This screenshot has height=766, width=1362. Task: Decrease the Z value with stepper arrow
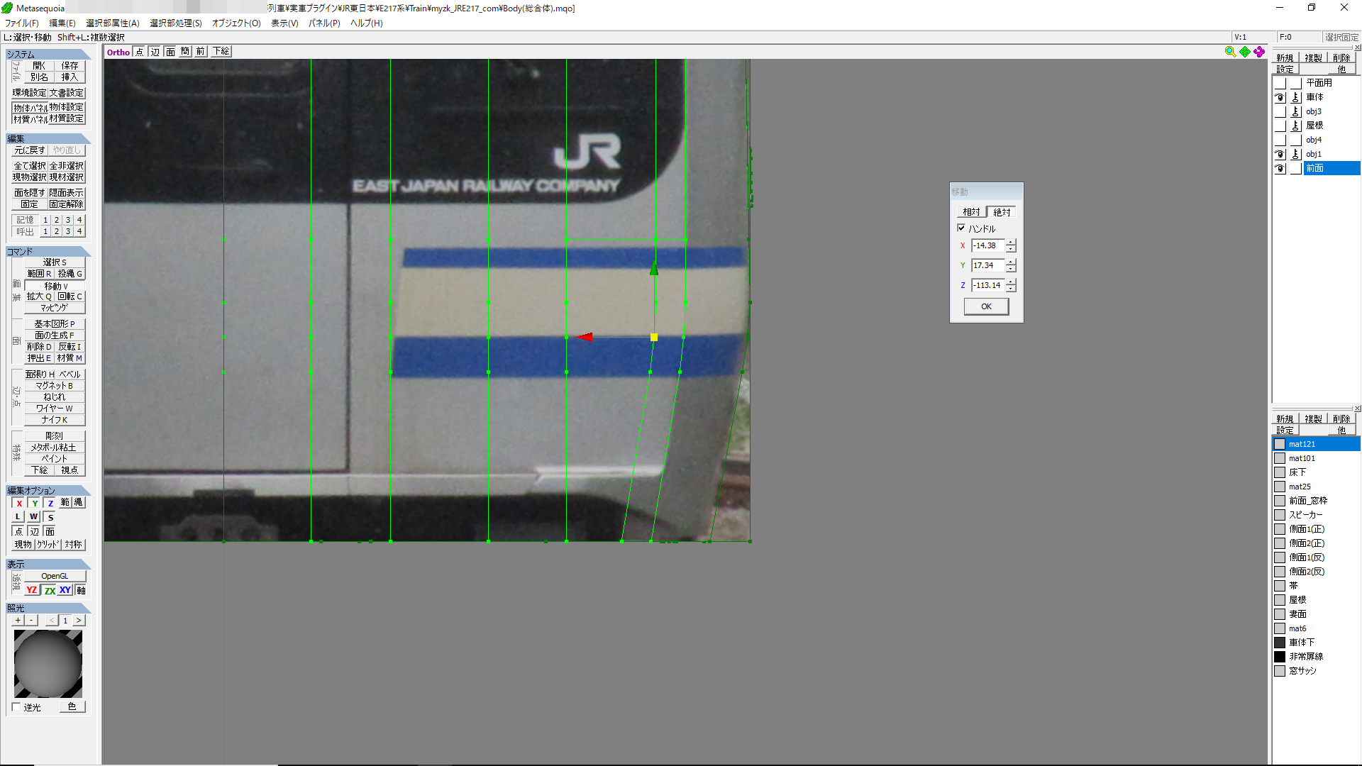(x=1011, y=289)
